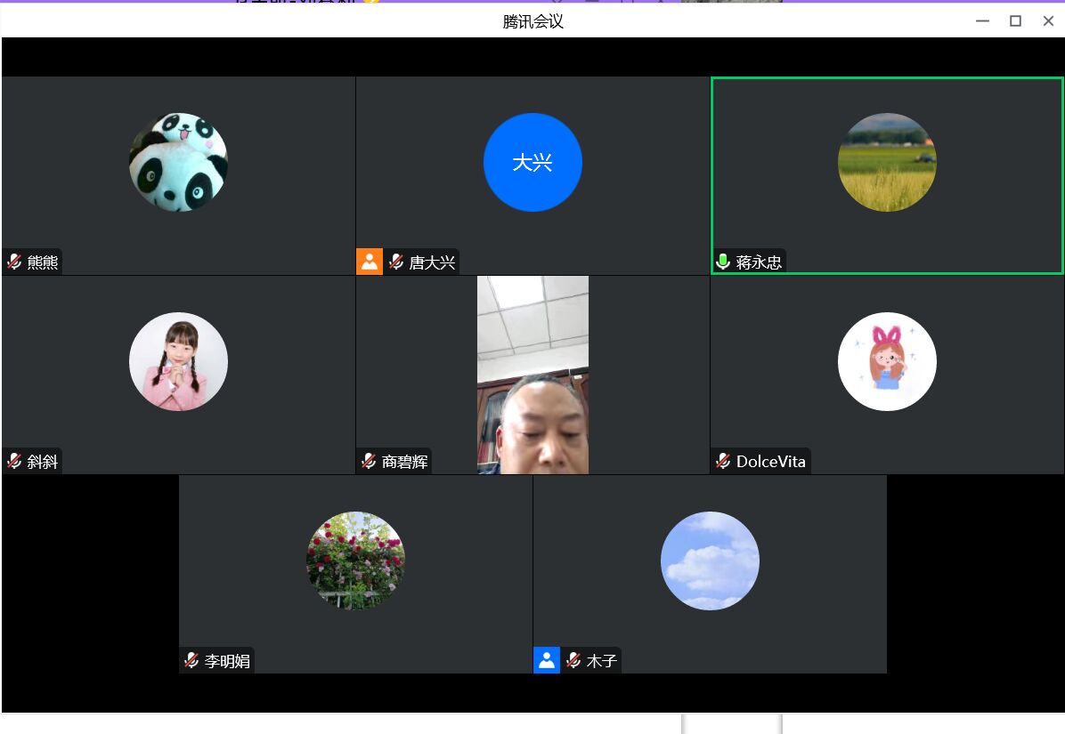The image size is (1065, 734).
Task: Click the DolceVita name label
Action: (x=770, y=461)
